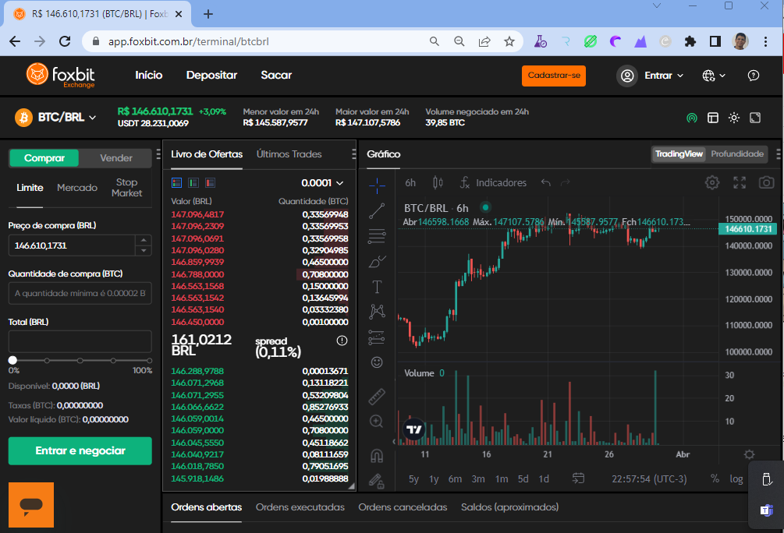Open the 6h interval selector
This screenshot has height=533, width=784.
(410, 183)
